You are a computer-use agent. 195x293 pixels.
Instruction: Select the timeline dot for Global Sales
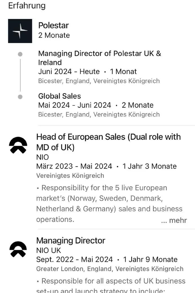pyautogui.click(x=20, y=97)
